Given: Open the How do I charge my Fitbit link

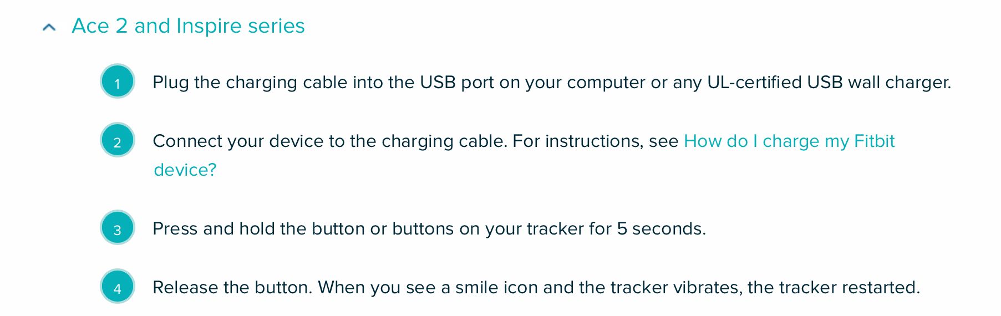Looking at the screenshot, I should (x=789, y=141).
